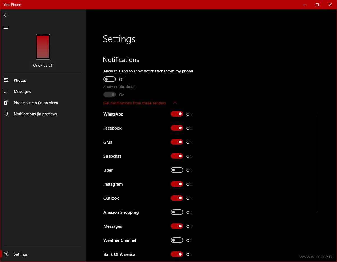This screenshot has height=262, width=337.
Task: Click the Weather Channel label
Action: (x=120, y=240)
